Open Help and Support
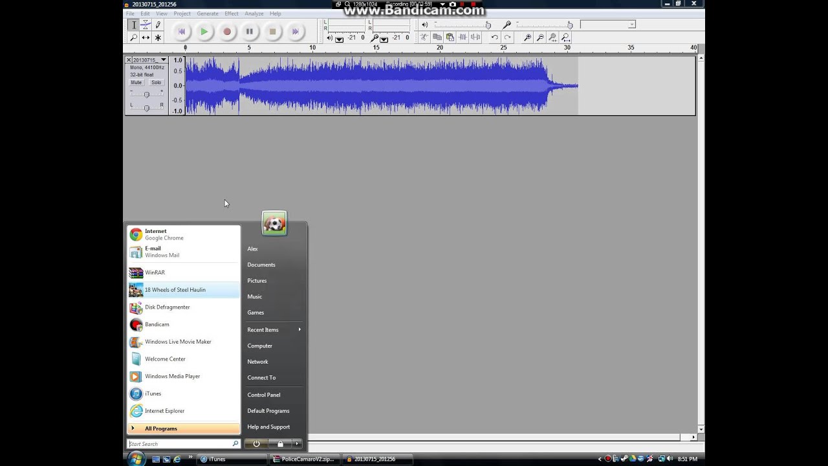Screen dimensions: 828x466 268,427
